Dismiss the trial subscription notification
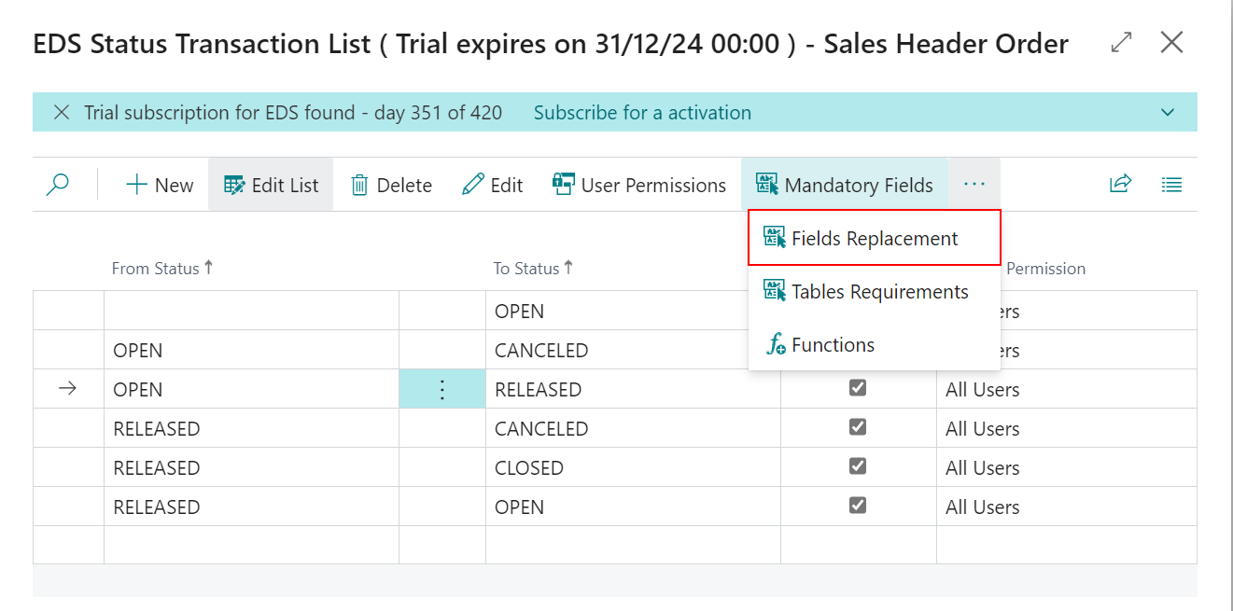The image size is (1233, 611). pyautogui.click(x=61, y=112)
